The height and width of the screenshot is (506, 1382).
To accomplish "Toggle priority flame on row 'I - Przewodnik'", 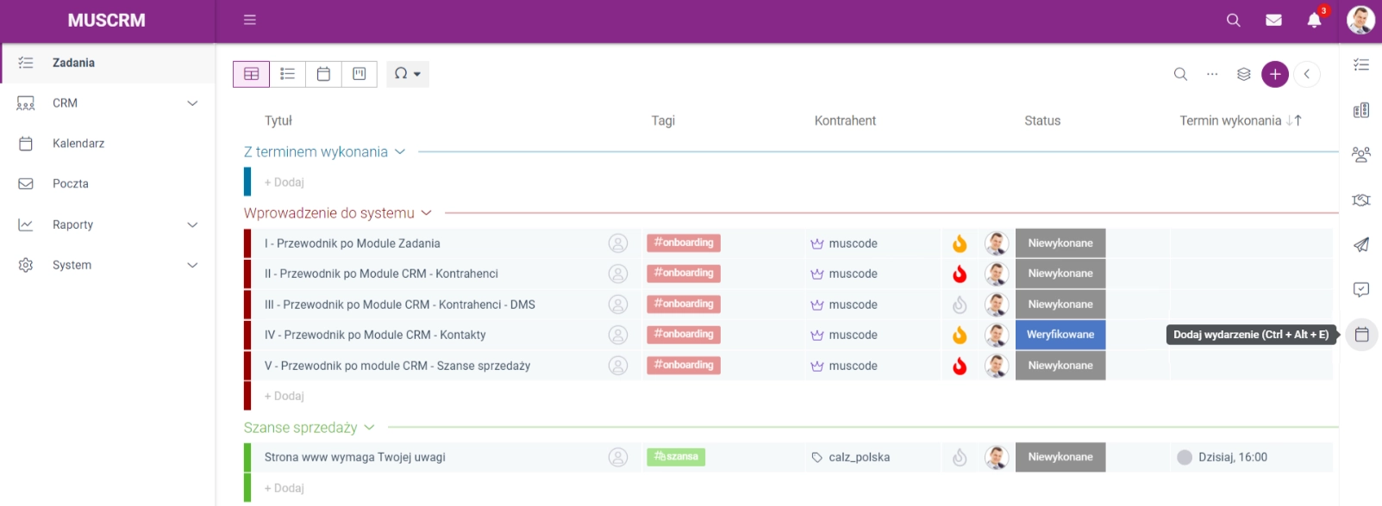I will (x=960, y=244).
